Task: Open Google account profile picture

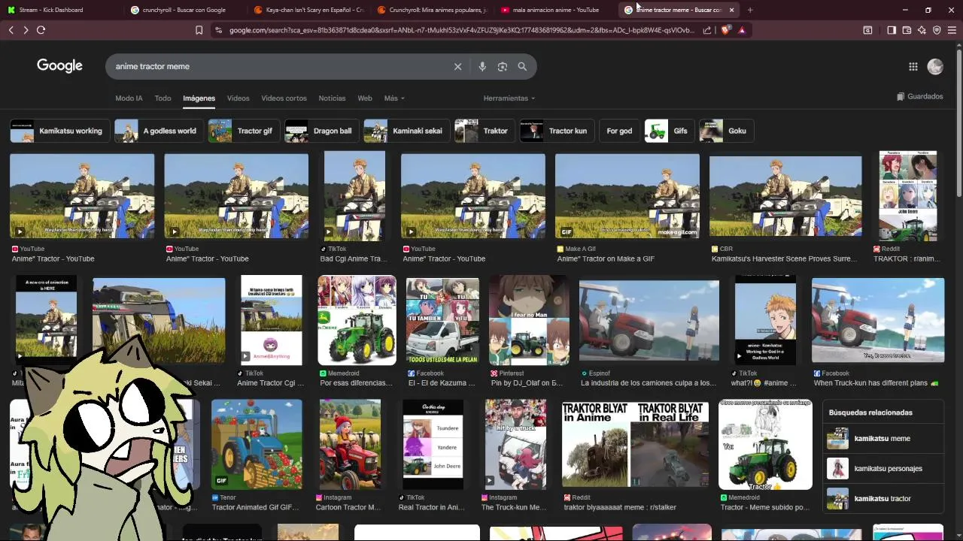Action: (x=935, y=66)
